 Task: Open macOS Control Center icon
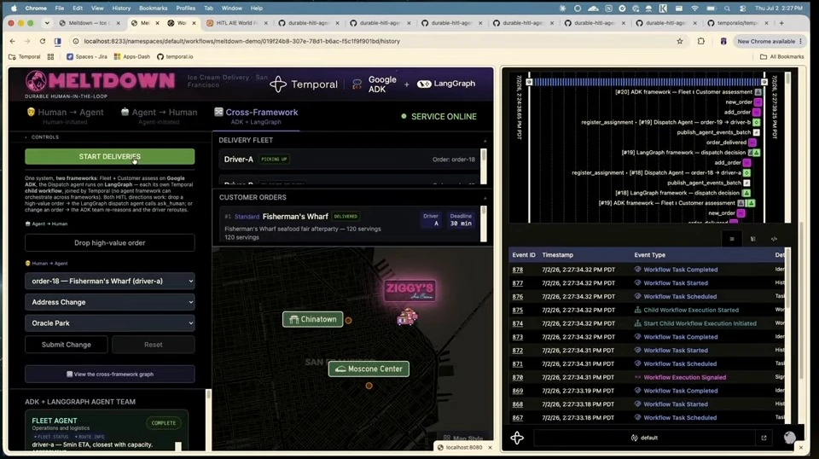742,9
